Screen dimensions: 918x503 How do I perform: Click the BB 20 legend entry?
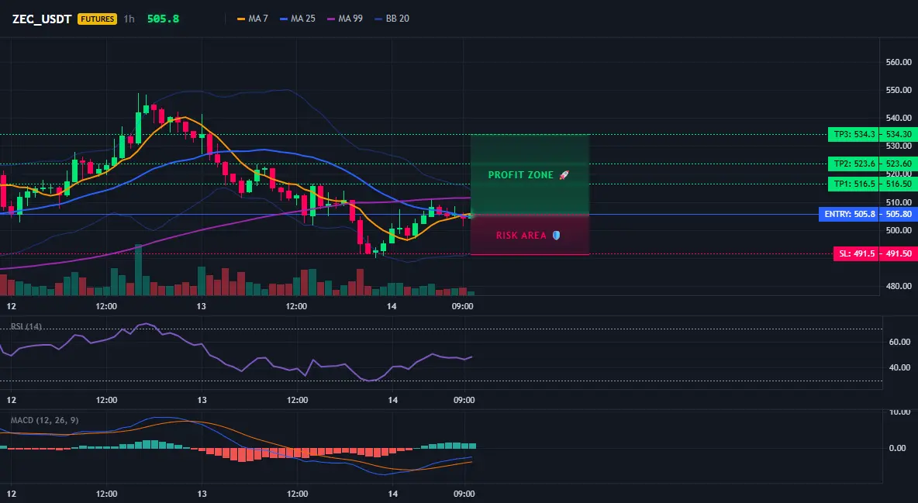click(x=392, y=19)
